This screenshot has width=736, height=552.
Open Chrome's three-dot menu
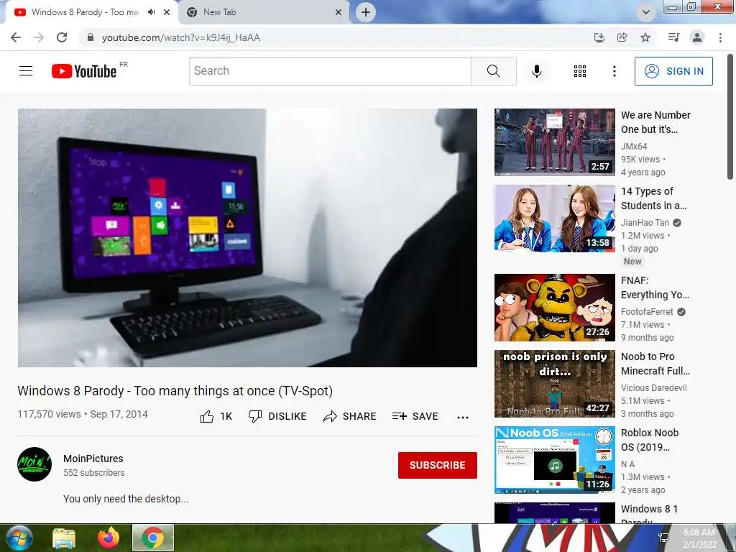[x=720, y=37]
